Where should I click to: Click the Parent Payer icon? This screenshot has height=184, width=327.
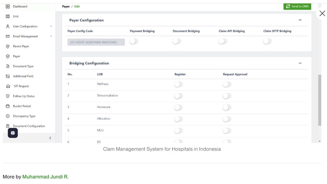point(8,46)
